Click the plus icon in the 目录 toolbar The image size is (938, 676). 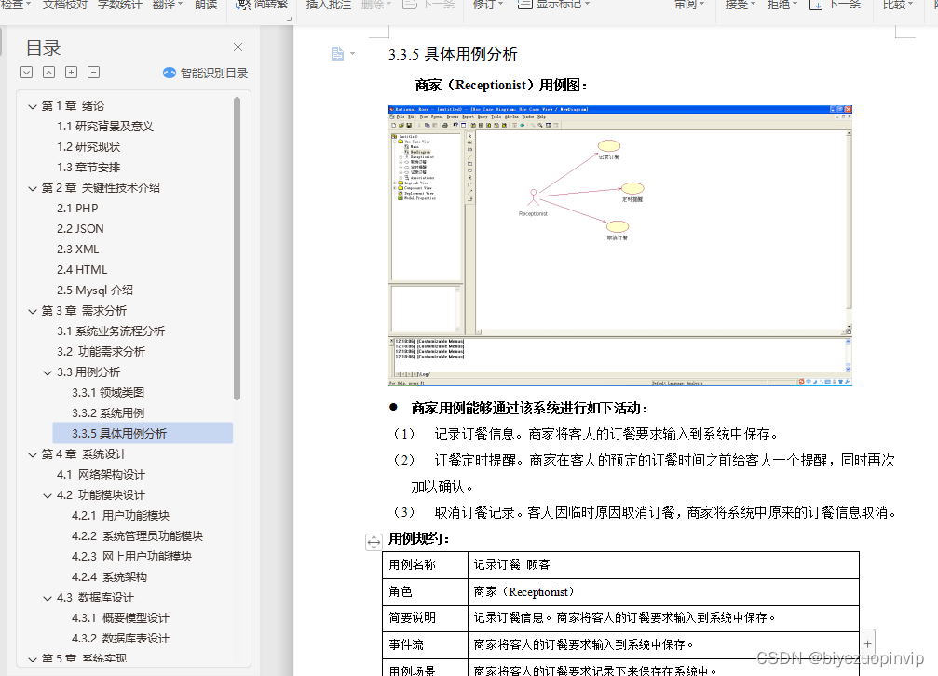click(x=71, y=73)
